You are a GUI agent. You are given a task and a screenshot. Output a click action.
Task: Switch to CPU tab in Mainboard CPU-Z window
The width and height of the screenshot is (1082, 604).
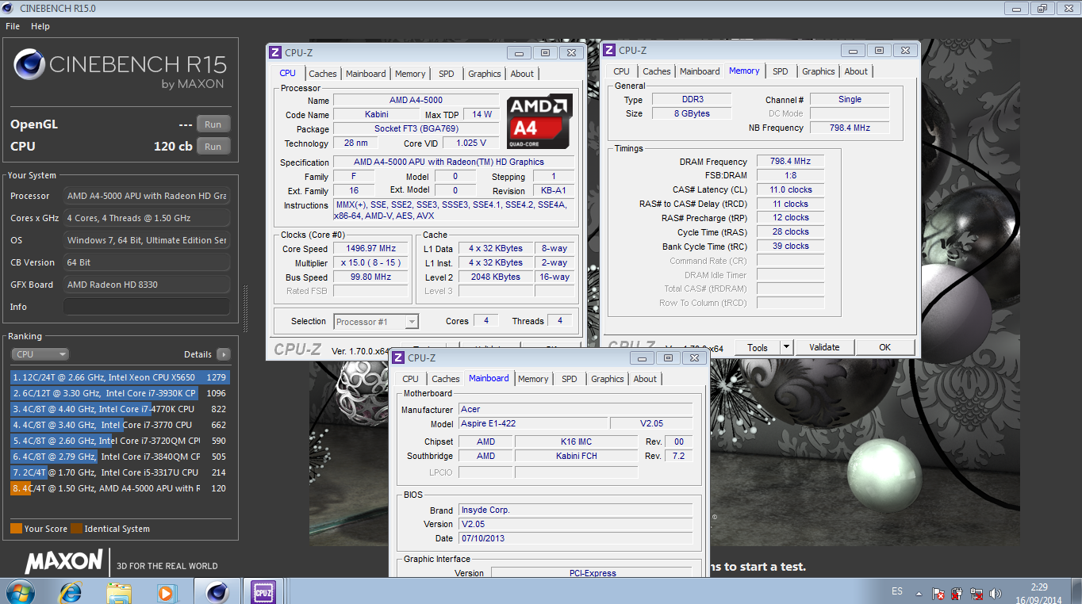[411, 379]
